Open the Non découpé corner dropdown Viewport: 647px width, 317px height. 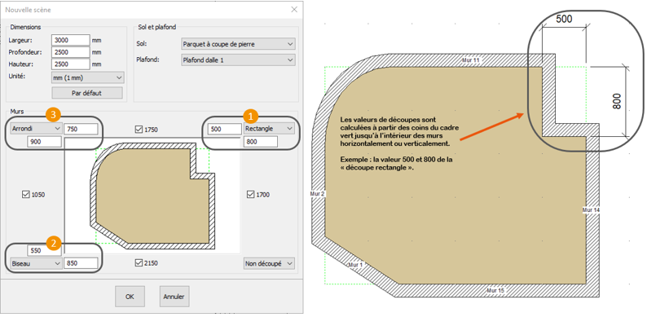[x=269, y=263]
